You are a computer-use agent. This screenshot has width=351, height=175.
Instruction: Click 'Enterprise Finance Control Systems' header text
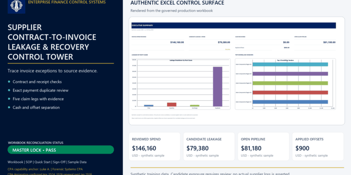[67, 2]
